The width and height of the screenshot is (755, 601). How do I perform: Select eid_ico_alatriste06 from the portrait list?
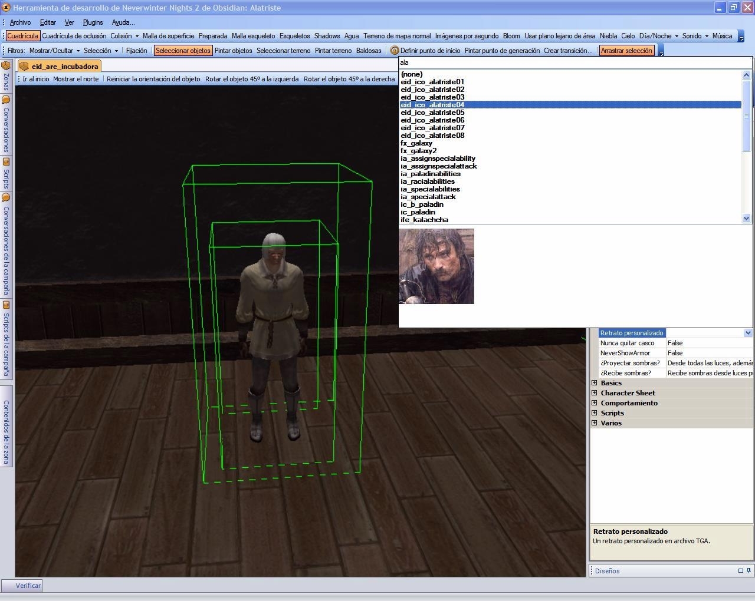point(432,120)
